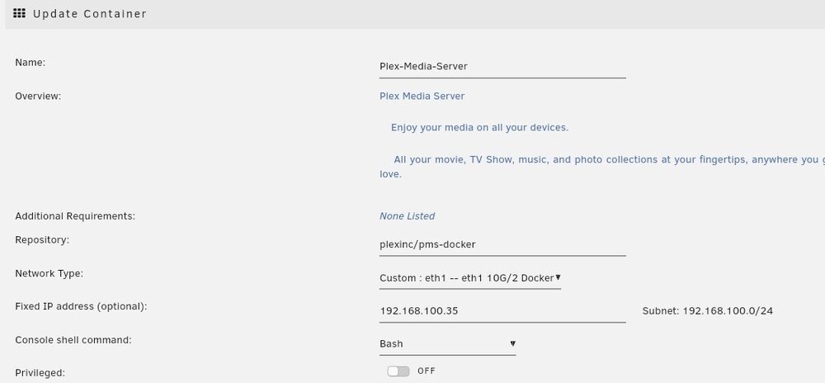Click the 'Network Type:' label
The width and height of the screenshot is (825, 383).
point(49,273)
